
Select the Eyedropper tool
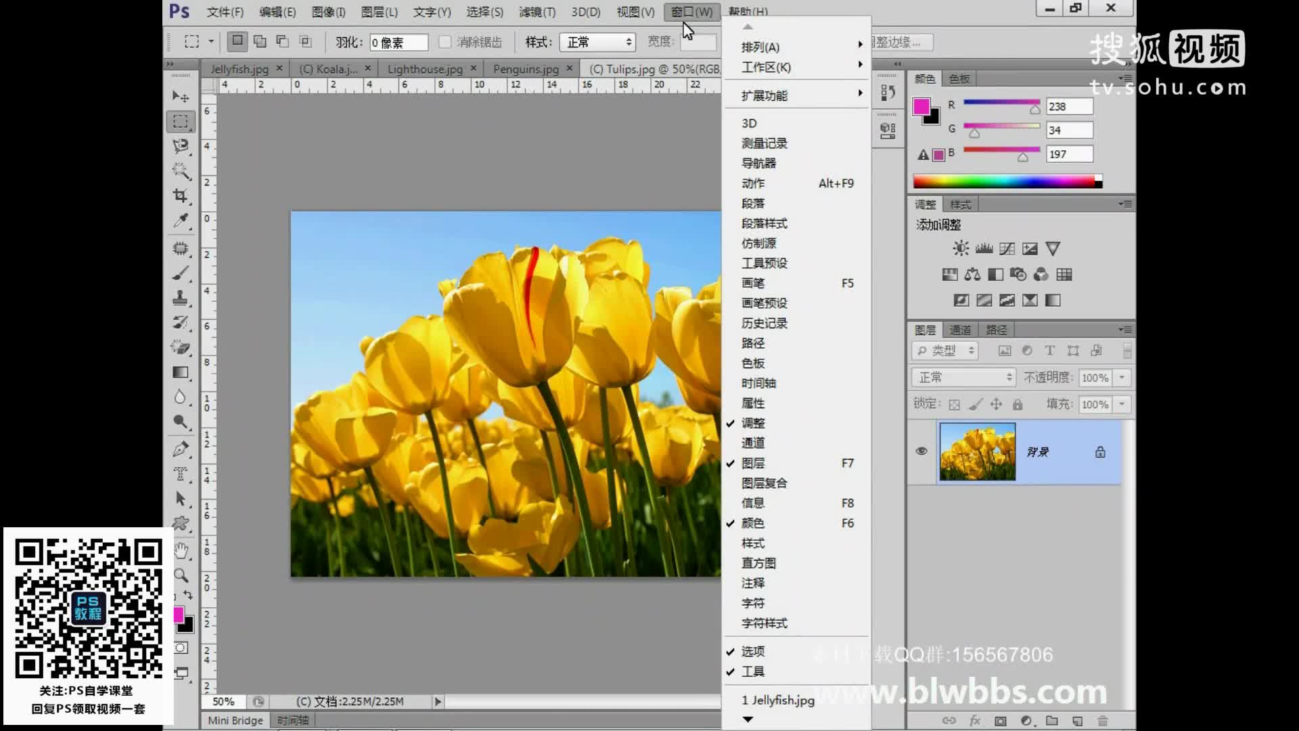click(x=180, y=221)
